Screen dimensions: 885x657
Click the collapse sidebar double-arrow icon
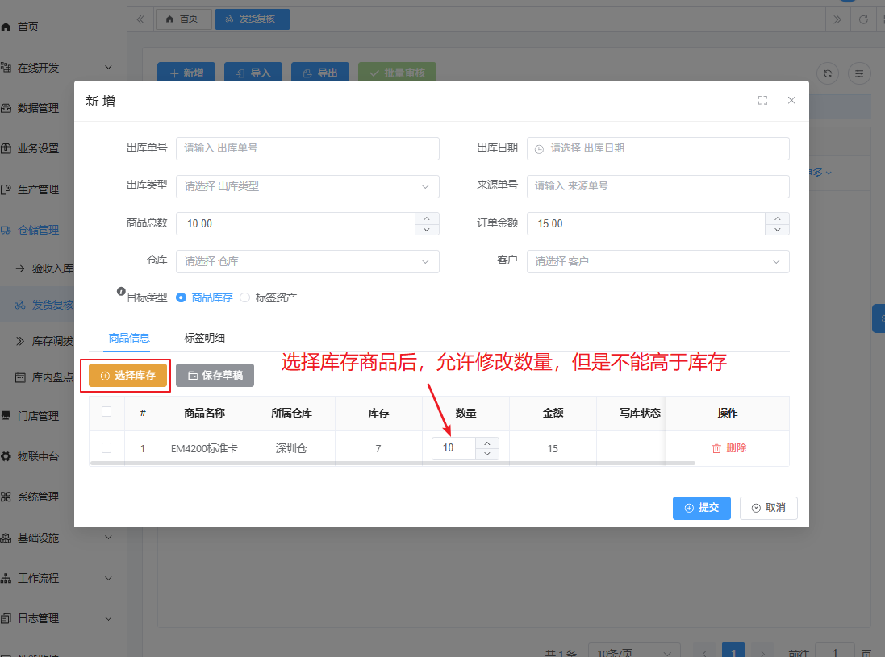click(140, 19)
